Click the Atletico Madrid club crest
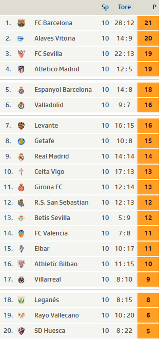 pyautogui.click(x=21, y=69)
